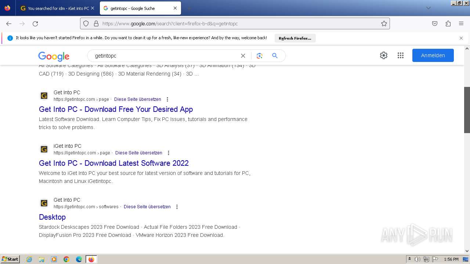Go forward to the next page

22,23
